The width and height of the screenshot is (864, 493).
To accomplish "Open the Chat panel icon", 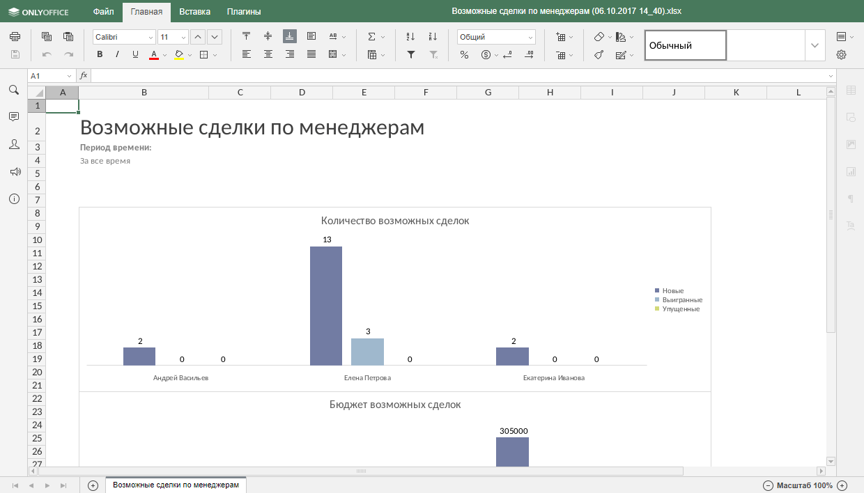I will point(14,144).
